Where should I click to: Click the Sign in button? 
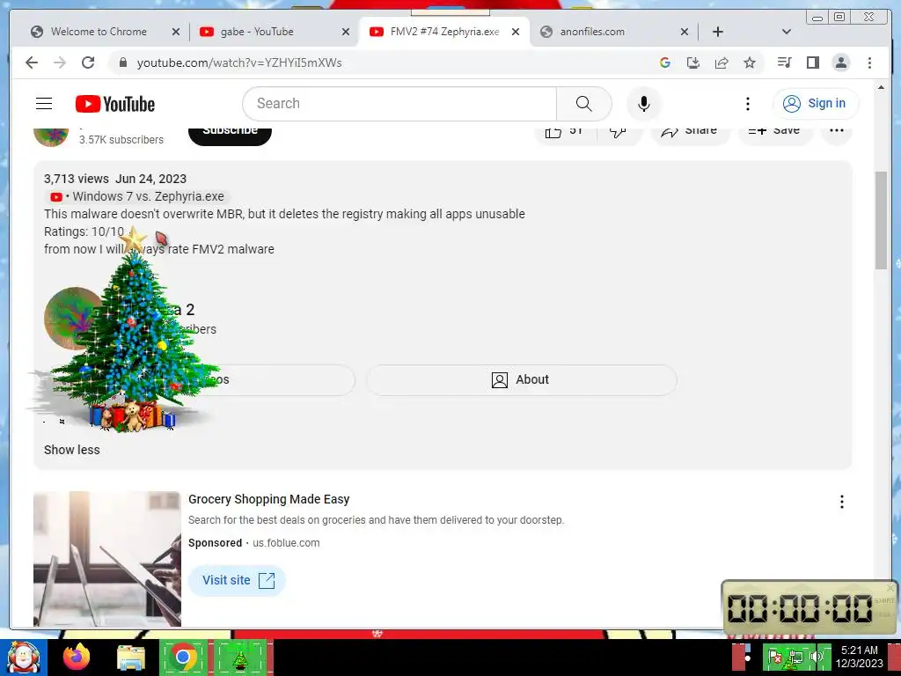[816, 104]
